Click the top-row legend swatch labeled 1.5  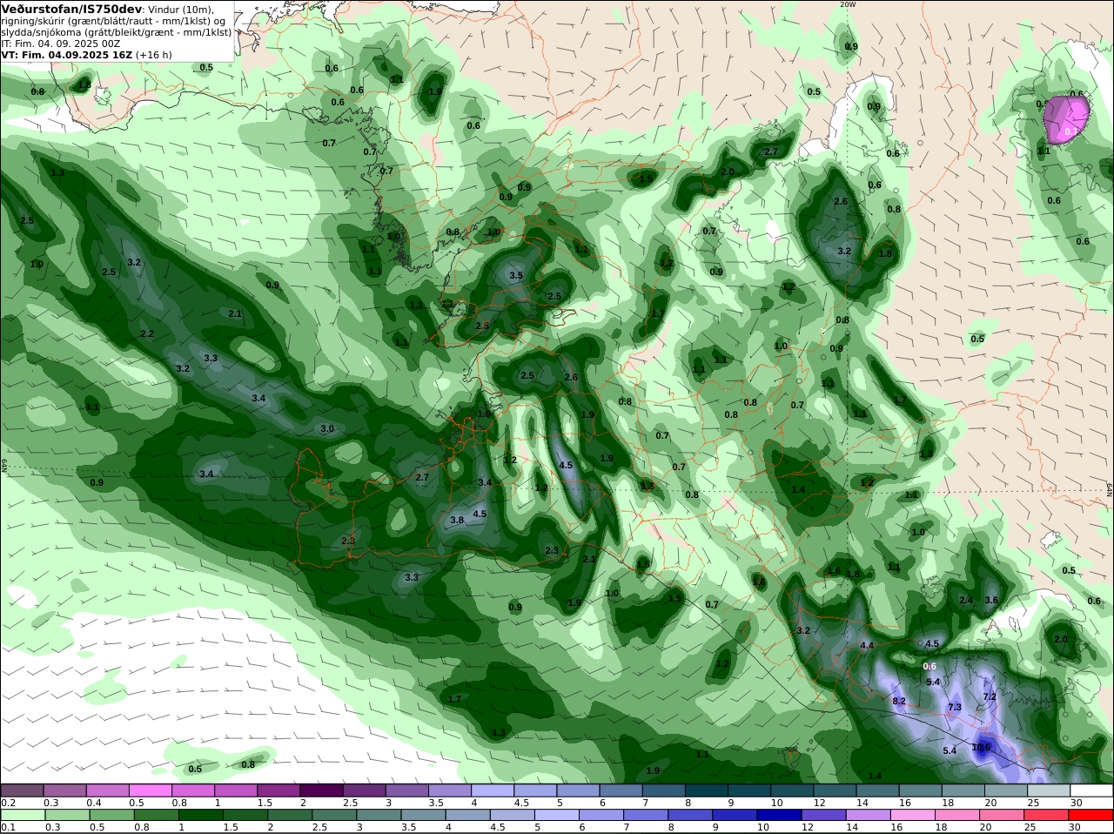click(278, 790)
